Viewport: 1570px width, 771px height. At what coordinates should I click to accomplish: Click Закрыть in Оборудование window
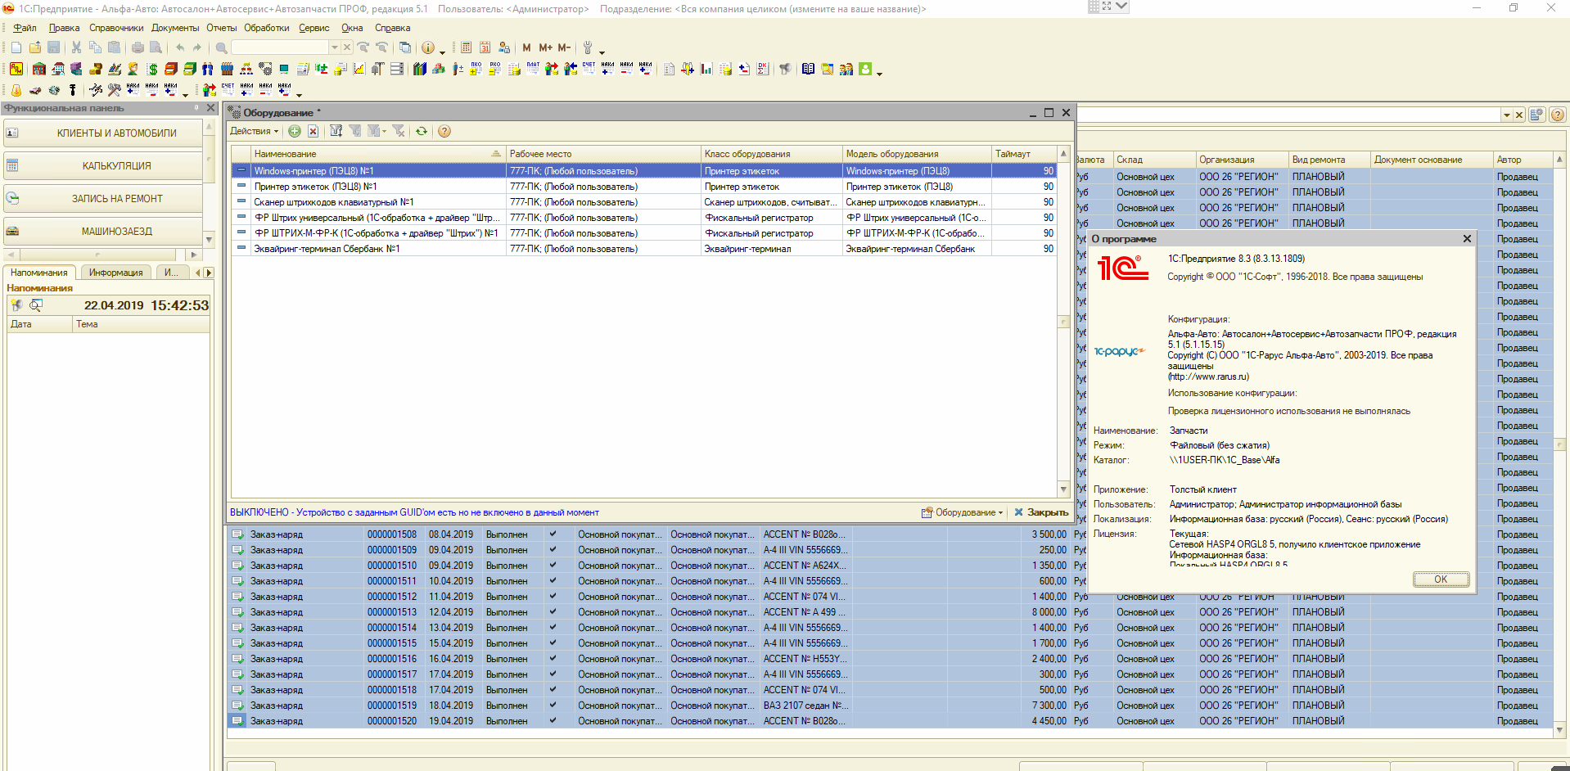pyautogui.click(x=1041, y=512)
